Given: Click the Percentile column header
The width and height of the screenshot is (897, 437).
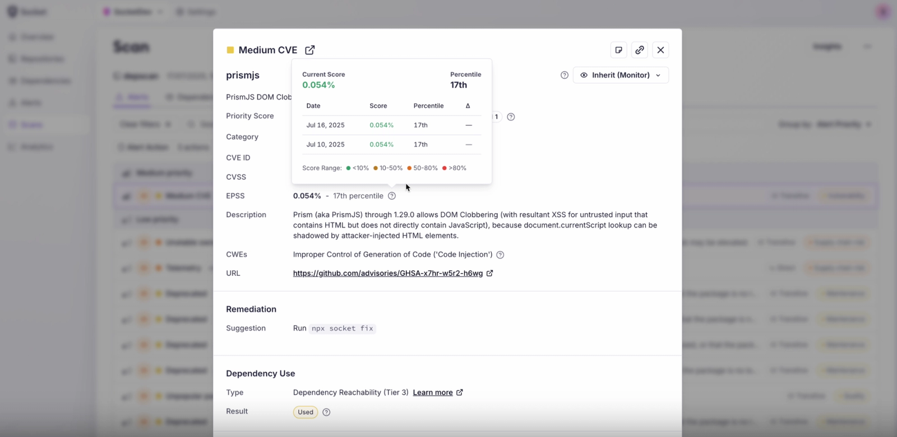Looking at the screenshot, I should [x=428, y=106].
